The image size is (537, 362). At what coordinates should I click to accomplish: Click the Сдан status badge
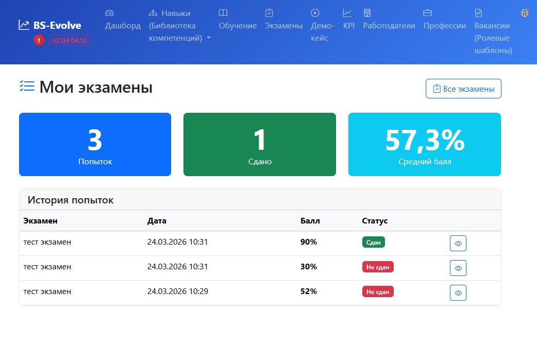(373, 242)
